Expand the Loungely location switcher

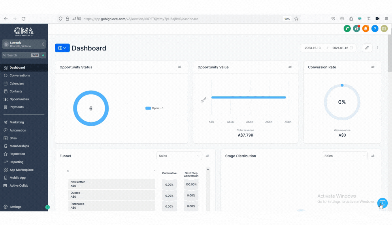click(x=24, y=44)
